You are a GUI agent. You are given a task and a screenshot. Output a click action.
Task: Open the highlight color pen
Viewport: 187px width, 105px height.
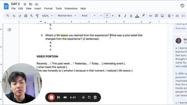point(143,15)
